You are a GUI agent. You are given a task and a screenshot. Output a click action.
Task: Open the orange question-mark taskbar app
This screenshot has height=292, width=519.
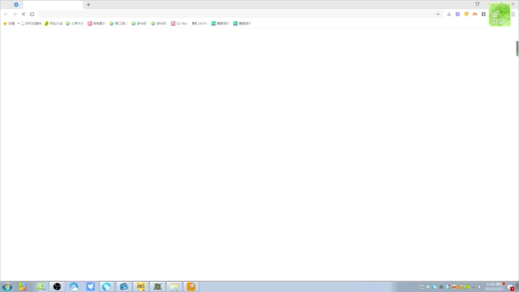191,287
